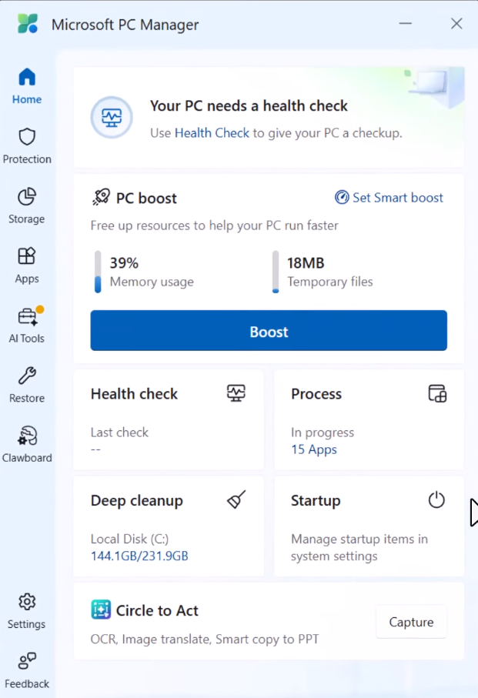Click the Boost button
Image resolution: width=478 pixels, height=698 pixels.
[x=269, y=330]
